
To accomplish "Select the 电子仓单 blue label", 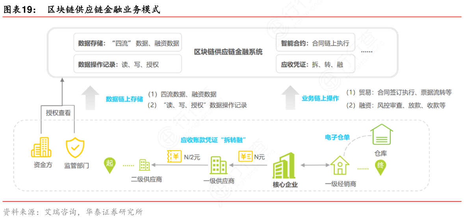I will point(337,137).
